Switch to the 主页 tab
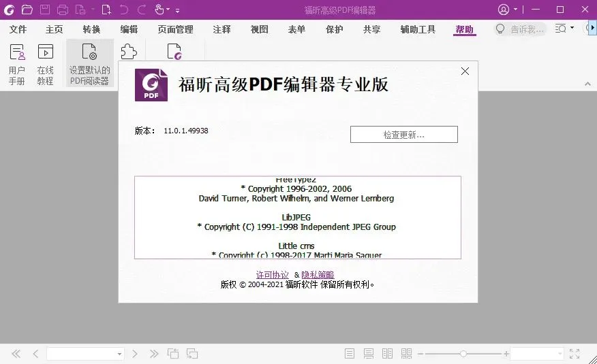This screenshot has width=597, height=364. tap(54, 29)
